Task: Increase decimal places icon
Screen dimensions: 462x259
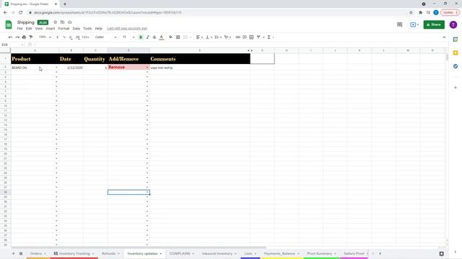Action: click(77, 37)
